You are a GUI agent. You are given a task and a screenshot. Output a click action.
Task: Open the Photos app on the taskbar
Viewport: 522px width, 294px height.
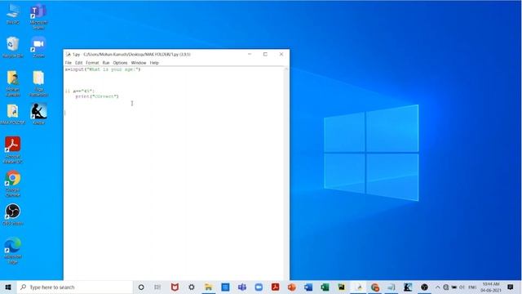click(x=342, y=287)
